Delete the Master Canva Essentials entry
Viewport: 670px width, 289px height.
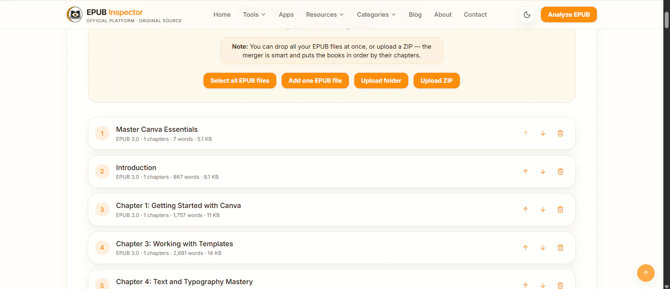pyautogui.click(x=560, y=134)
